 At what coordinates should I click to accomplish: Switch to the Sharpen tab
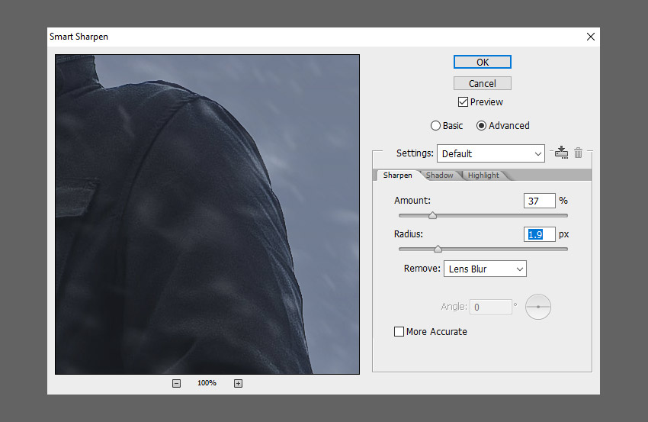397,175
